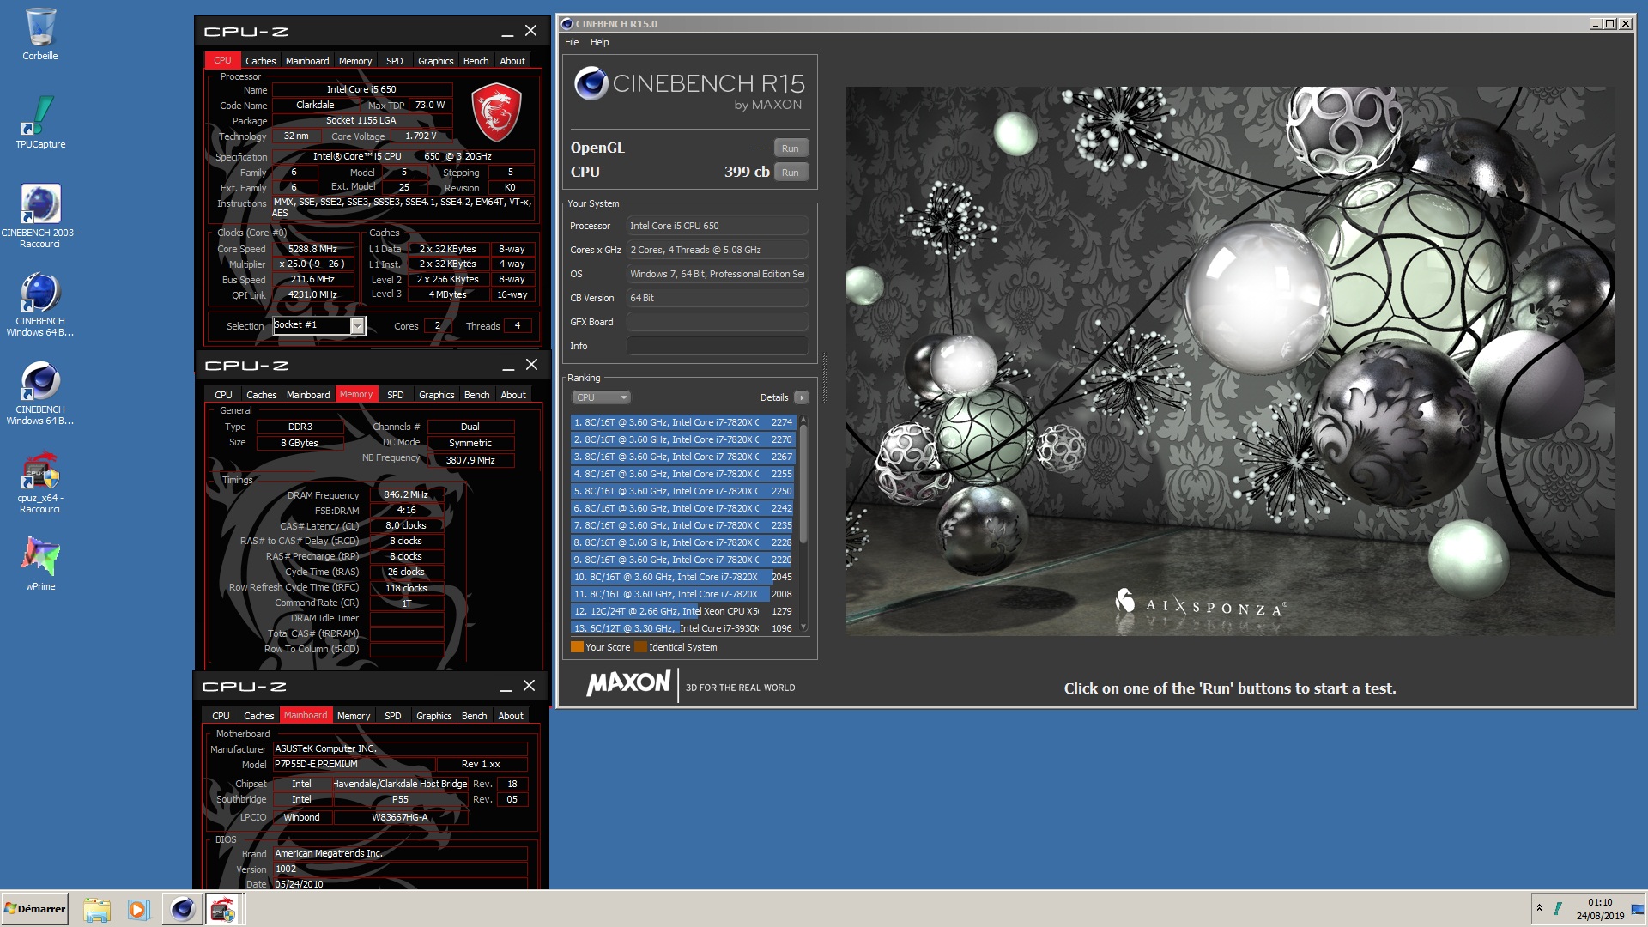This screenshot has height=927, width=1648.
Task: Click the Your Score orange swatch
Action: tap(577, 647)
